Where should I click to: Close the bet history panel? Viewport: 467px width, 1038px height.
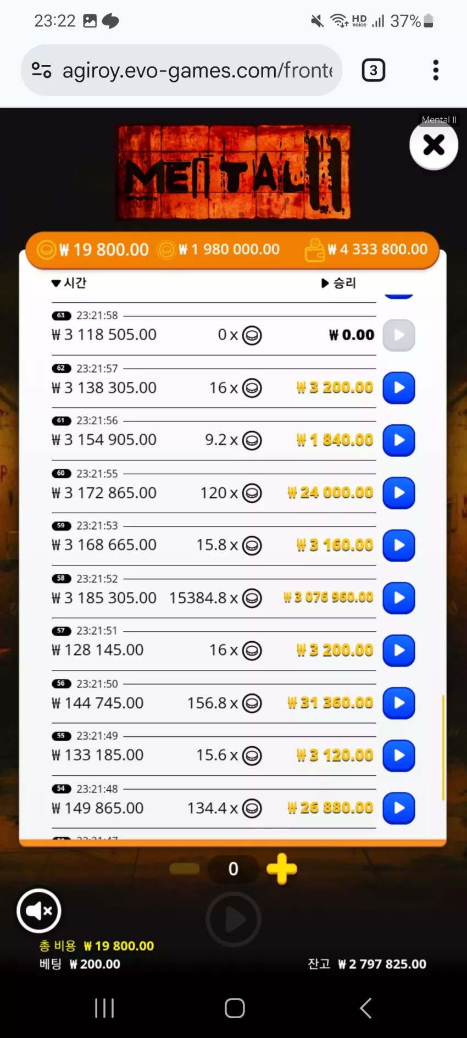[x=433, y=145]
